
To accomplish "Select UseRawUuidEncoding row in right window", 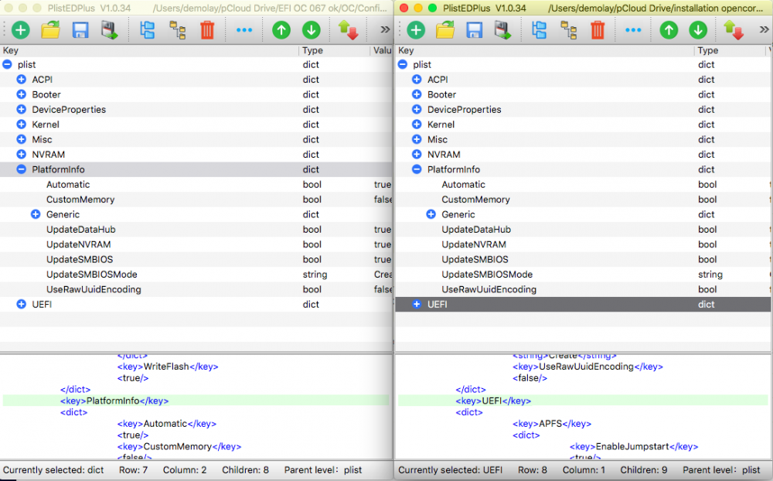I will pyautogui.click(x=584, y=289).
